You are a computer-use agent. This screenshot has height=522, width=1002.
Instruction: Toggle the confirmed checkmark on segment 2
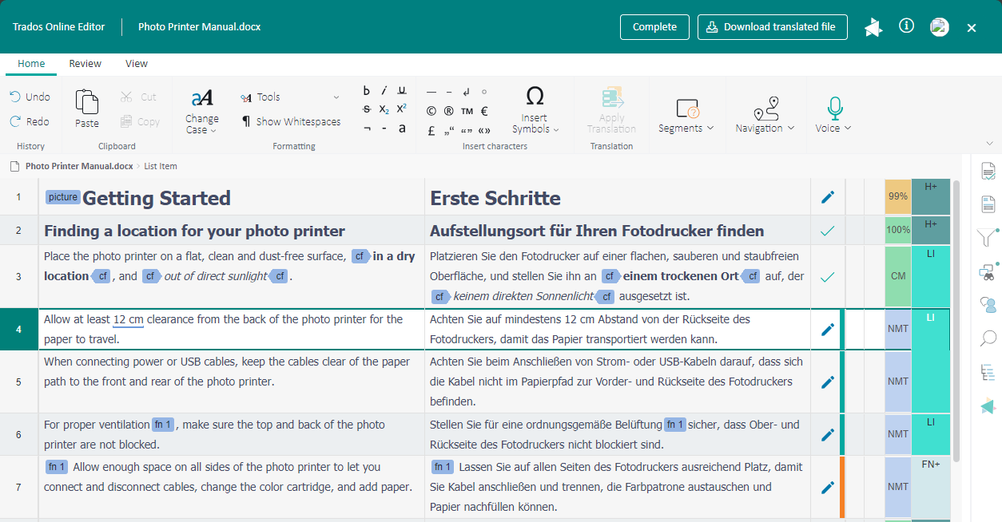(828, 231)
